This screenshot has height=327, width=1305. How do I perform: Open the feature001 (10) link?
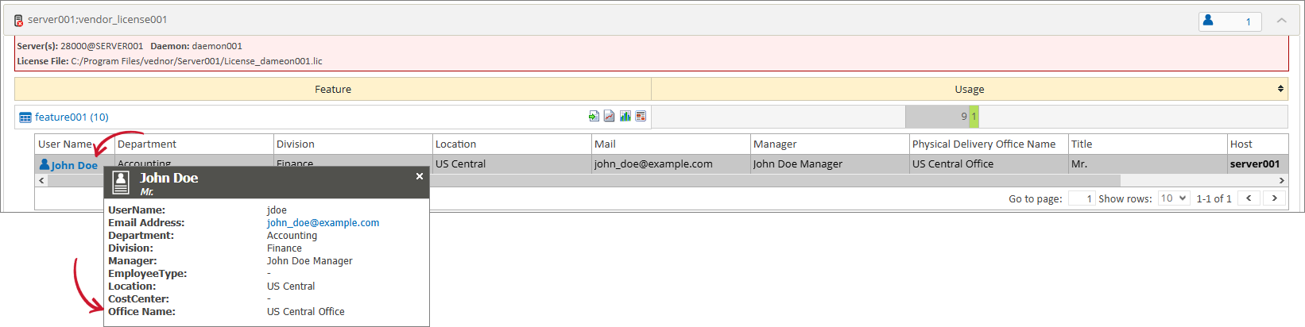[72, 117]
